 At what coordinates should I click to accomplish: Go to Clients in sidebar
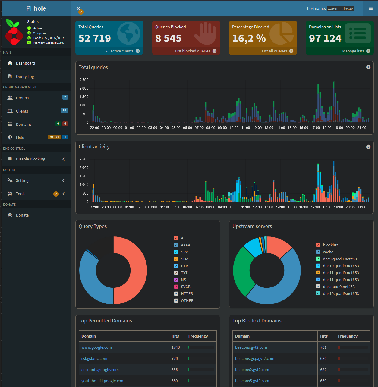click(x=36, y=111)
